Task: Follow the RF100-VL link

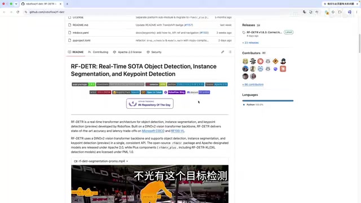Action: tap(178, 131)
